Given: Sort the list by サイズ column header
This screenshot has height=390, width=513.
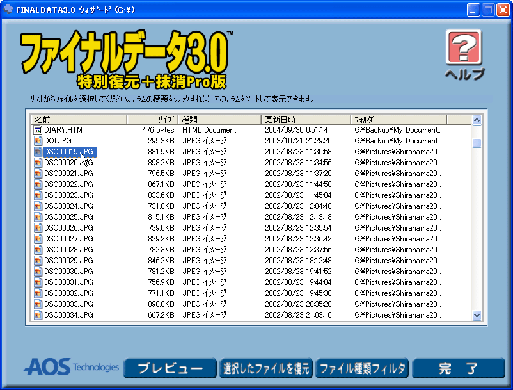Looking at the screenshot, I should tap(152, 120).
